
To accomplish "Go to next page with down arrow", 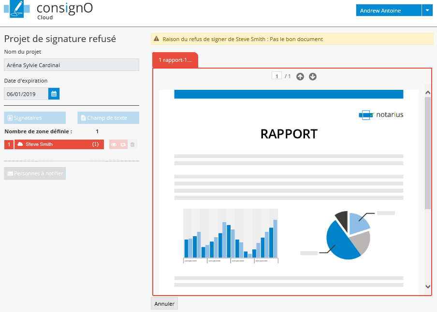I will [313, 76].
